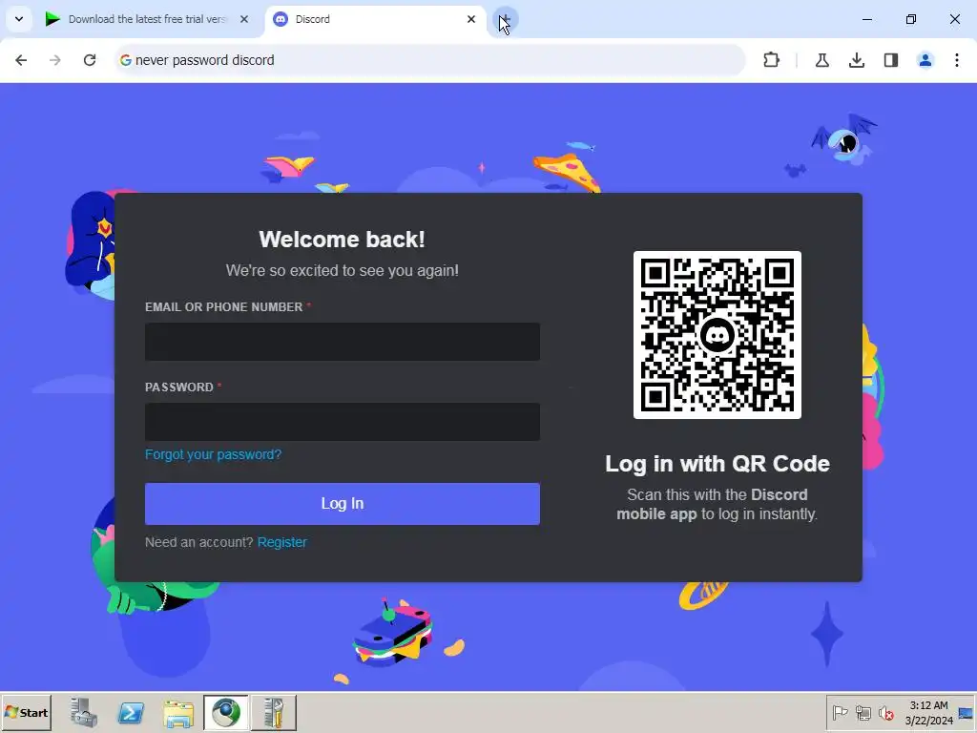Close the Discord tab
The image size is (977, 733).
pyautogui.click(x=471, y=19)
